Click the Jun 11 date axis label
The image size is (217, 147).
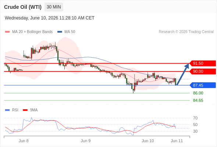coord(177,141)
